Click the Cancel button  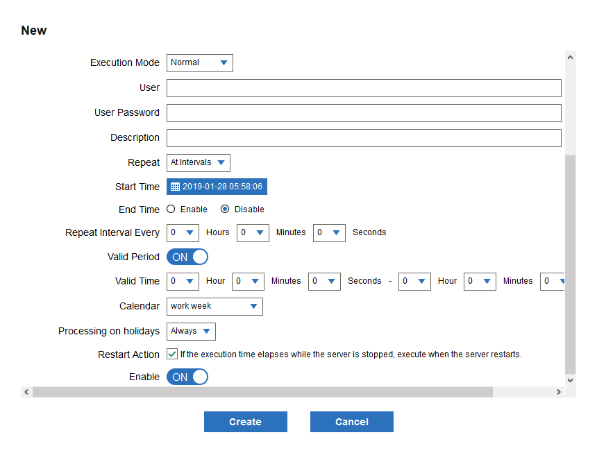(x=351, y=421)
